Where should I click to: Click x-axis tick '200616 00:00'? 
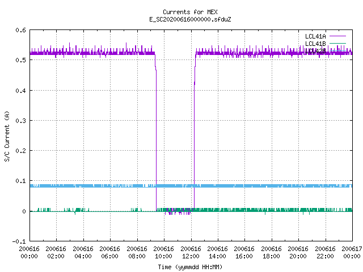coord(29,253)
